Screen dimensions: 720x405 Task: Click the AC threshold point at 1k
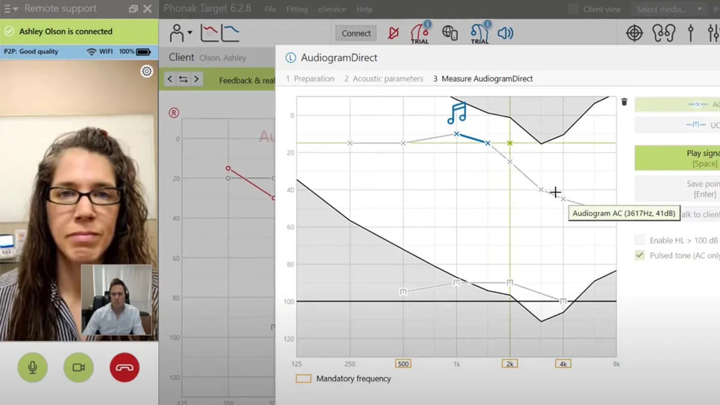457,134
